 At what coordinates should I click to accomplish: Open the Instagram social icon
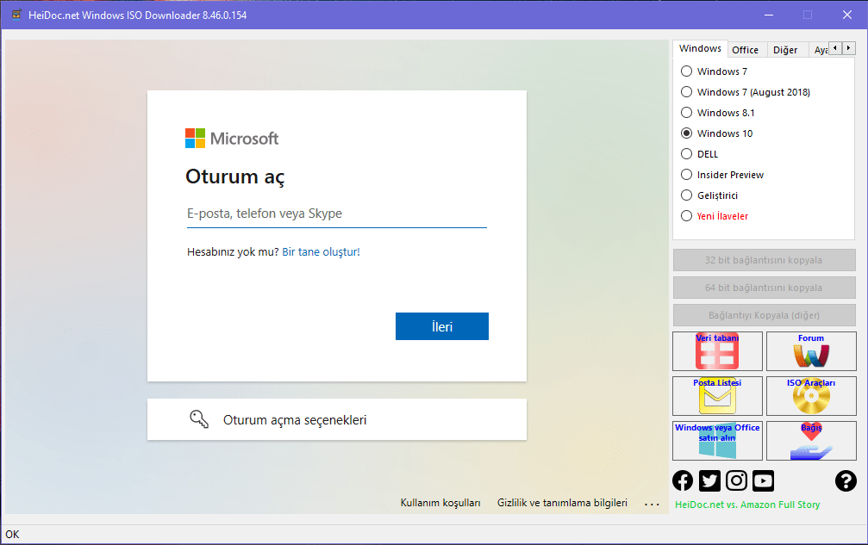click(x=736, y=481)
